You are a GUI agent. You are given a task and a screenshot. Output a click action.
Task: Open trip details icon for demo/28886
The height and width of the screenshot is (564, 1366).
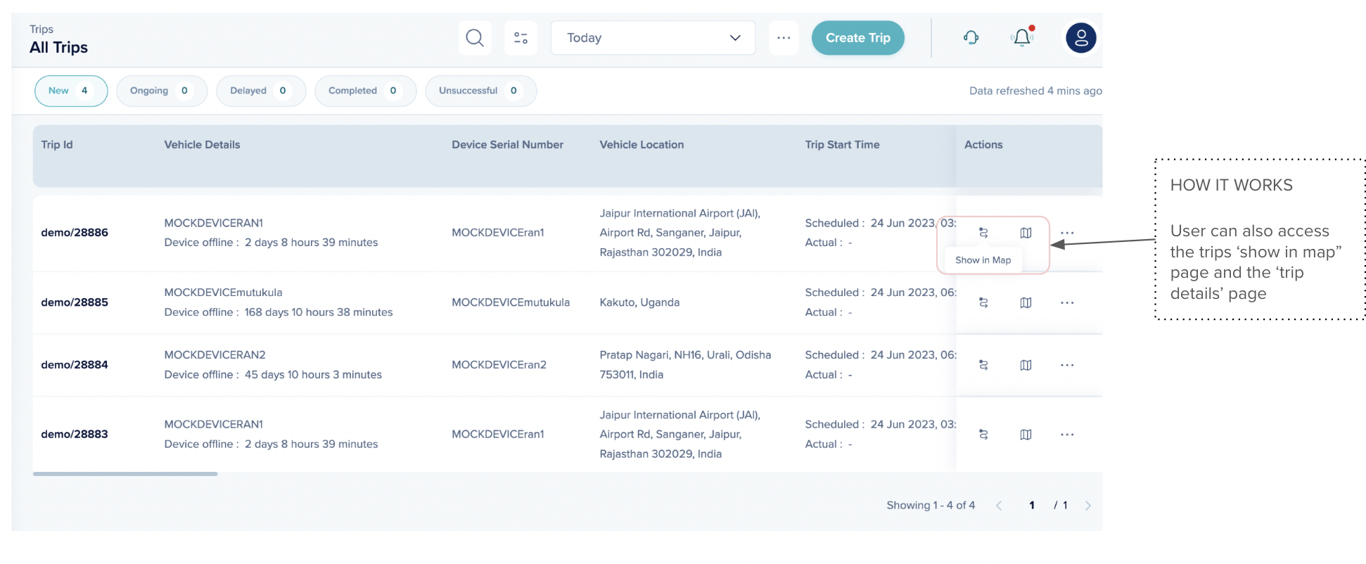pos(983,233)
